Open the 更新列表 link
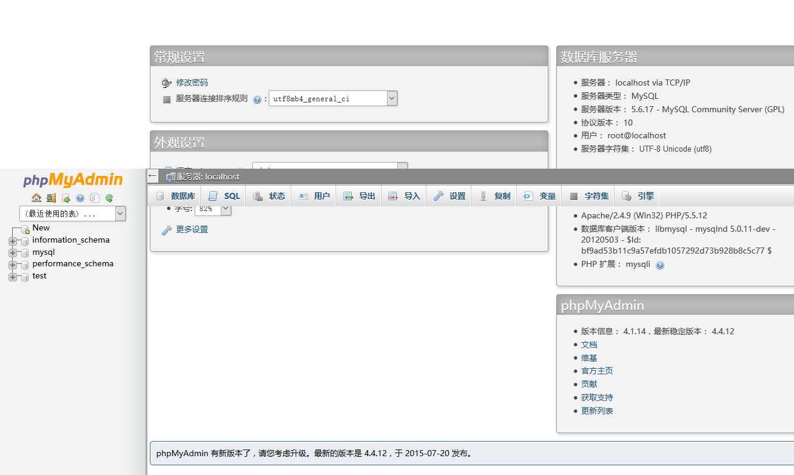 [x=597, y=411]
